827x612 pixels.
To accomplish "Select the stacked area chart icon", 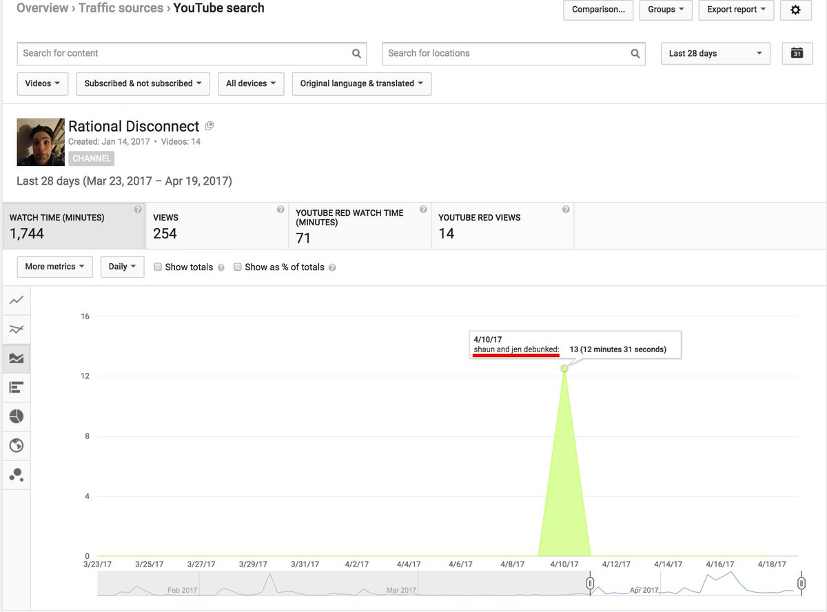I will [16, 358].
